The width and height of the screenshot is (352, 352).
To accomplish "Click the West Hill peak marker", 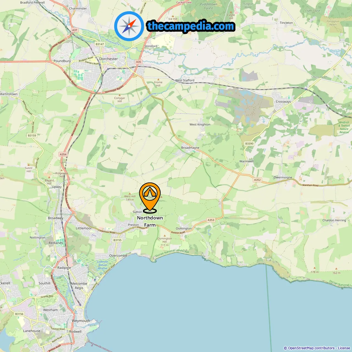I will [x=130, y=194].
